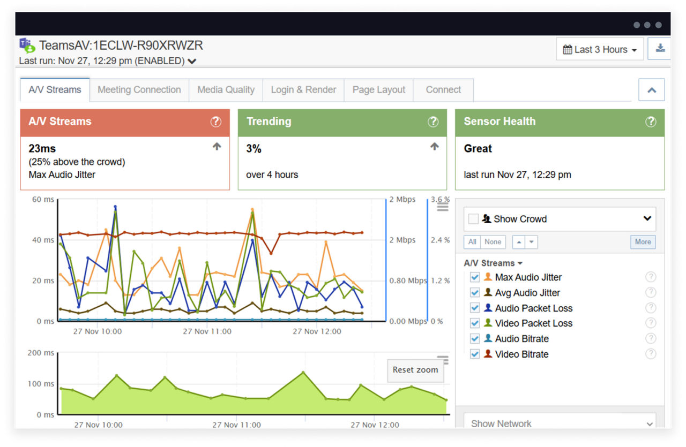Click teal person icon for Audio Bitrate

(488, 338)
